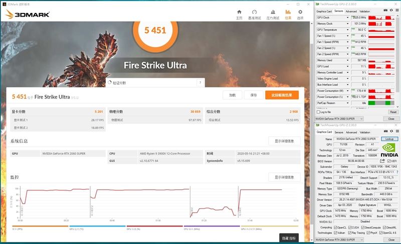Switch to Validation tab in upper GPU-Z window
Screen dimensions: 401x244
coord(364,11)
